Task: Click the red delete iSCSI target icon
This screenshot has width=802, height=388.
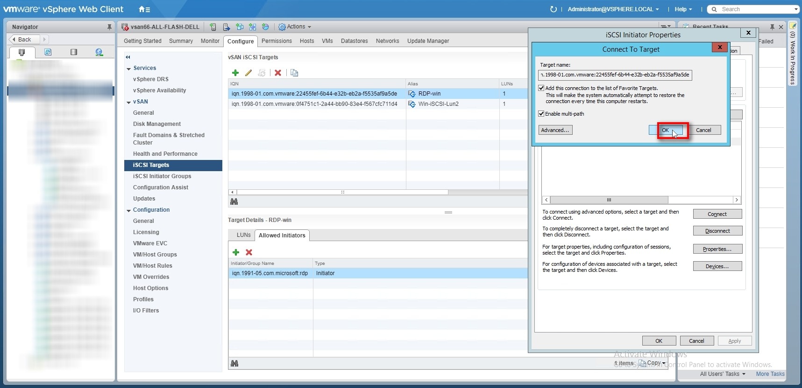Action: pos(278,73)
